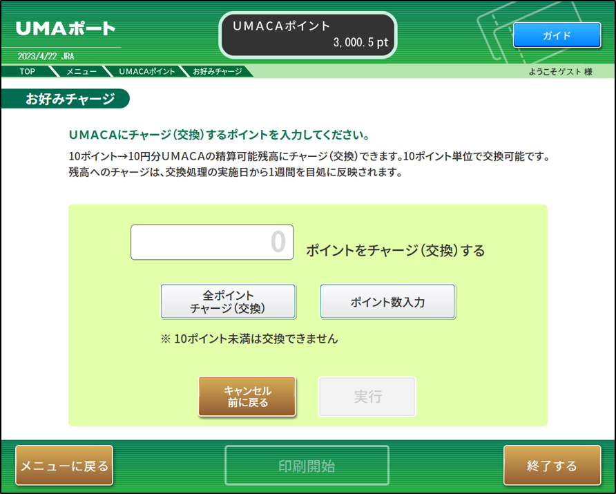Return via メニューに戻る button
616x494 pixels.
coord(64,466)
